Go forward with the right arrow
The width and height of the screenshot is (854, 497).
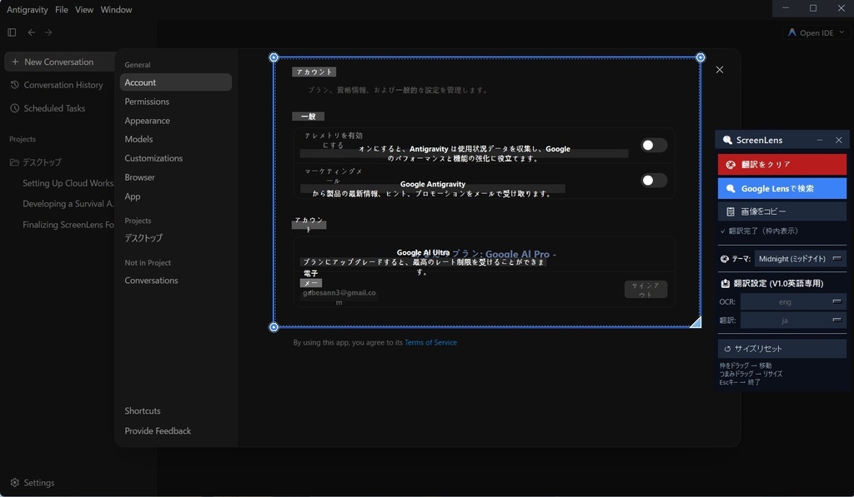(48, 32)
